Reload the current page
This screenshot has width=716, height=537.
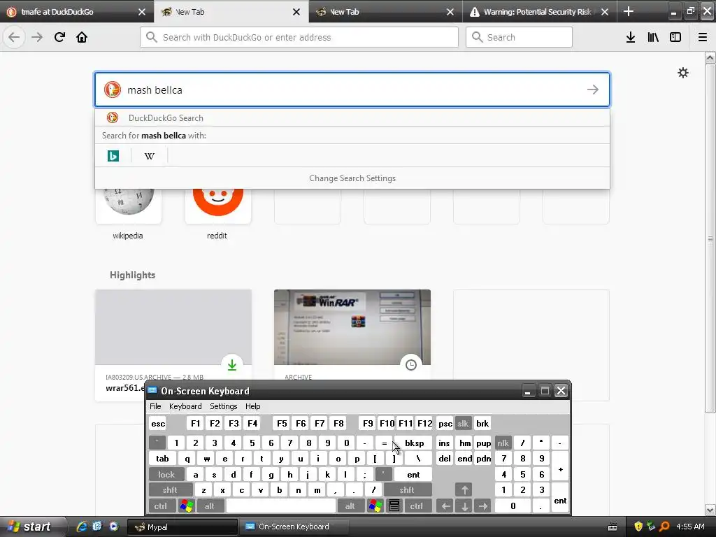click(x=59, y=37)
